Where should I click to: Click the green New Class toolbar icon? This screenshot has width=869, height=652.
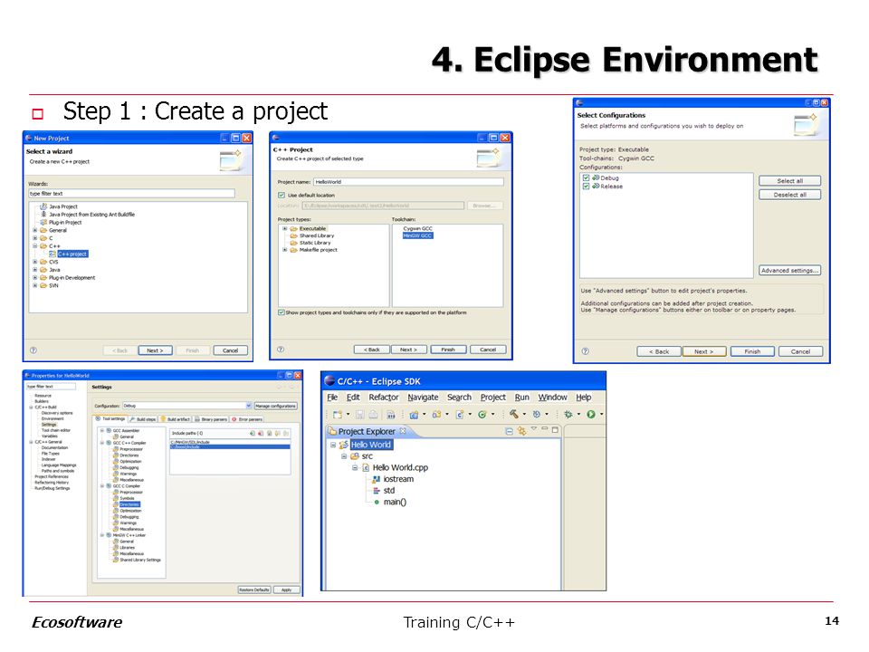pos(482,414)
